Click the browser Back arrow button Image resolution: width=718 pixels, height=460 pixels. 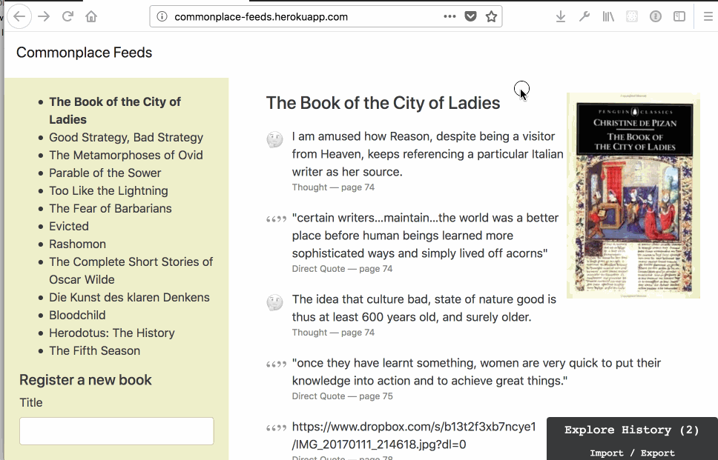(x=19, y=17)
